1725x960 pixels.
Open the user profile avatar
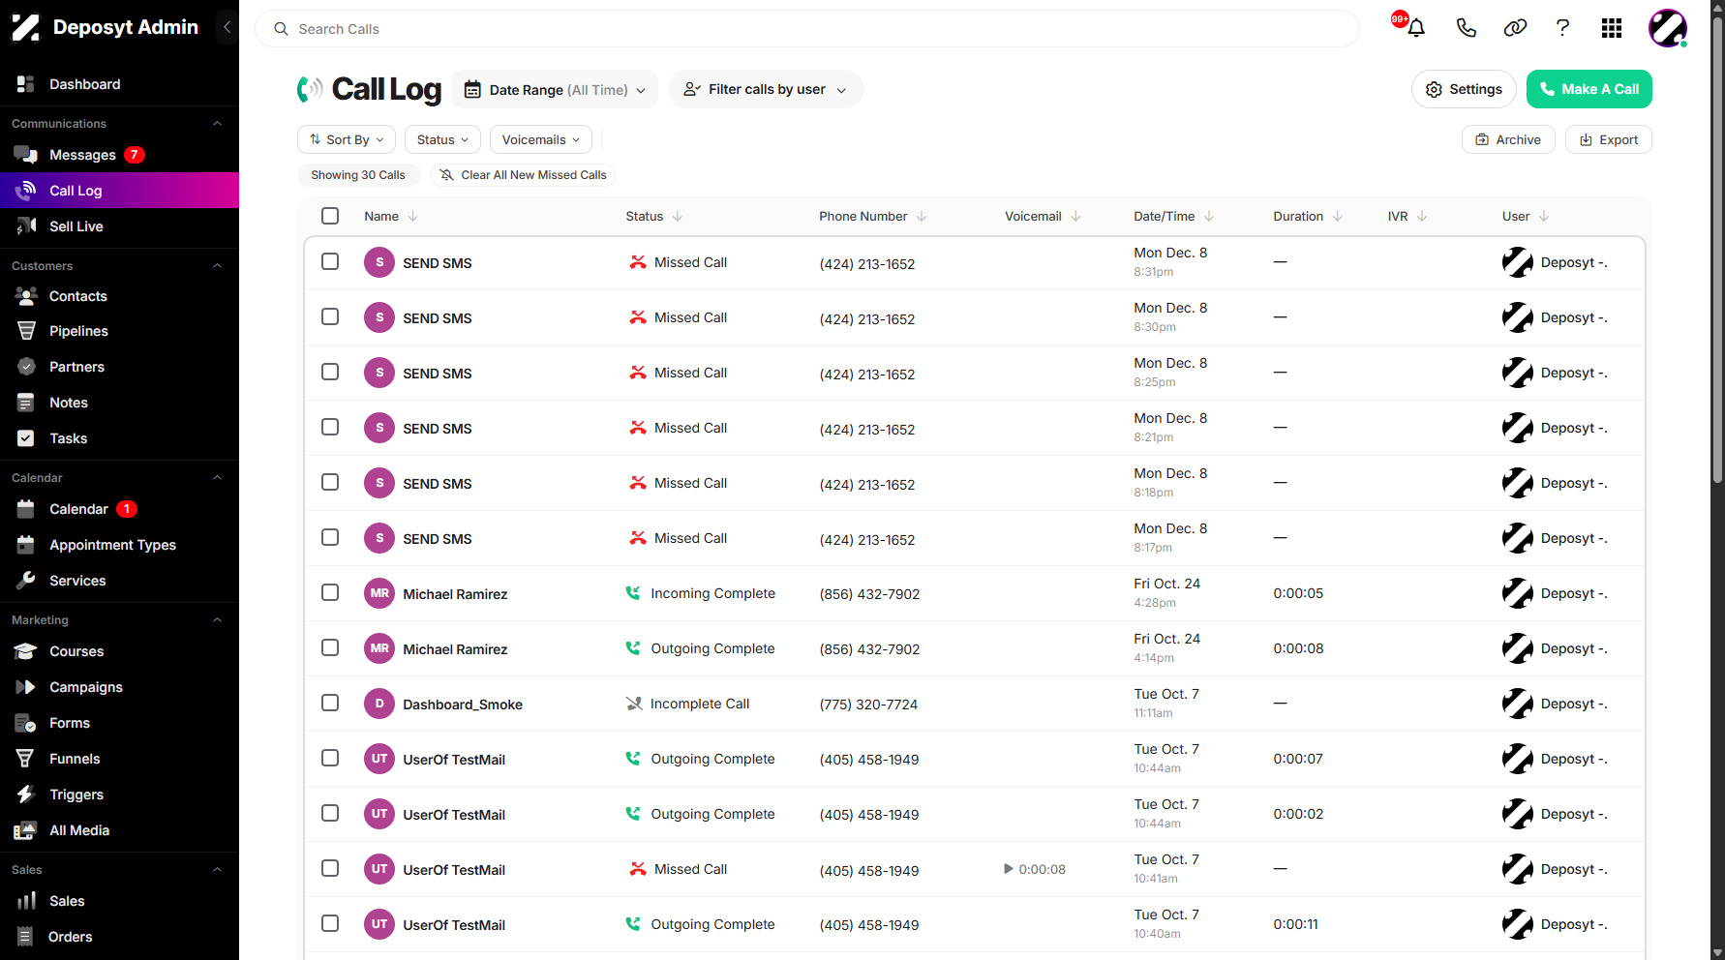[1668, 28]
